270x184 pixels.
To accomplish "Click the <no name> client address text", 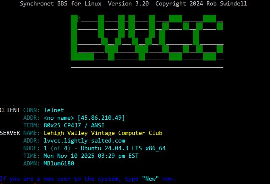I will click(59, 118).
